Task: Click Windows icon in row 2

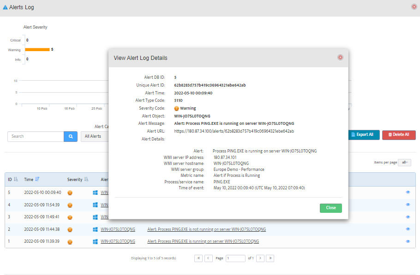Action: click(x=95, y=229)
